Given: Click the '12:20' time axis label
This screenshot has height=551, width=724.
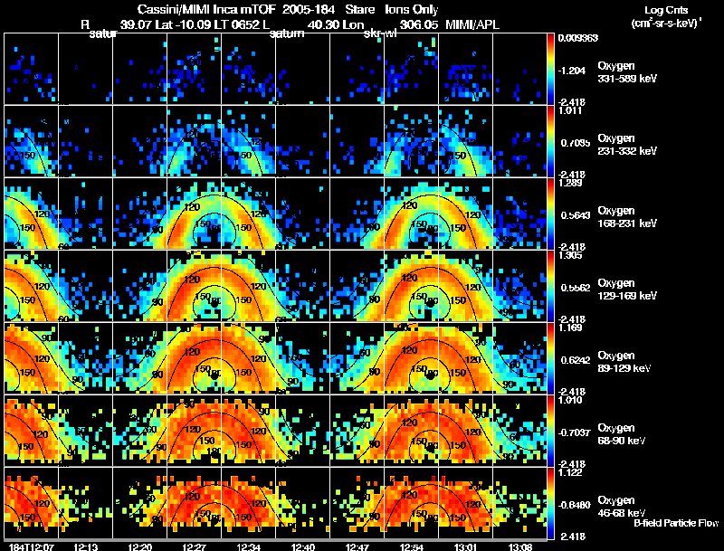Looking at the screenshot, I should point(140,546).
